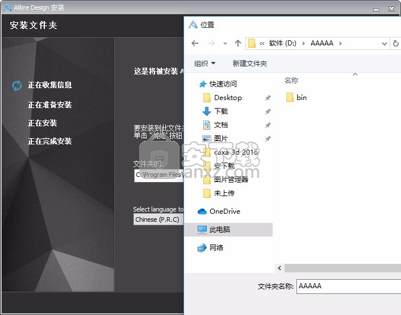Screen dimensions: 401x315
Task: Click the 网络 network icon
Action: (x=202, y=248)
